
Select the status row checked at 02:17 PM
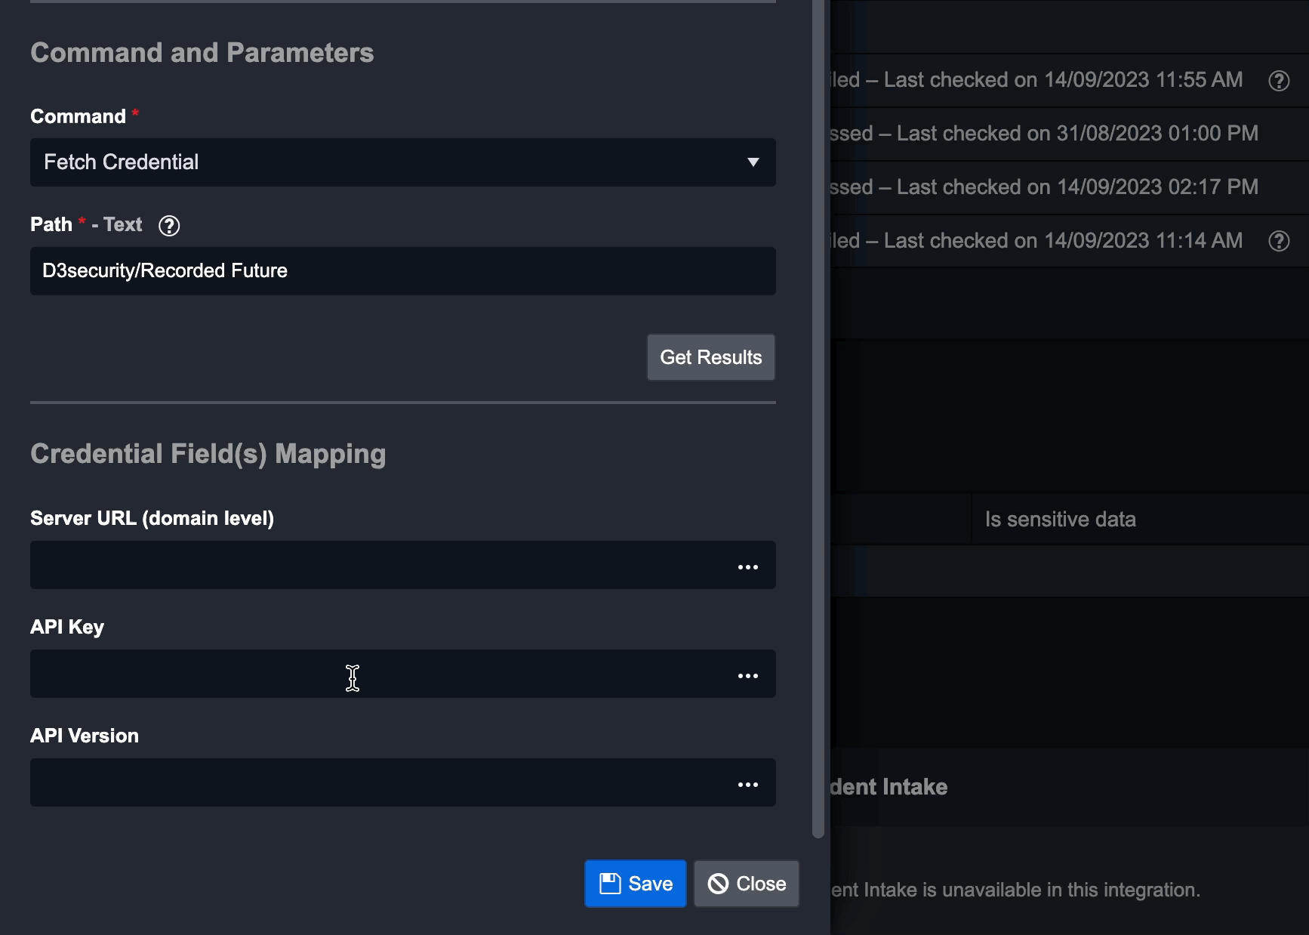click(1043, 187)
